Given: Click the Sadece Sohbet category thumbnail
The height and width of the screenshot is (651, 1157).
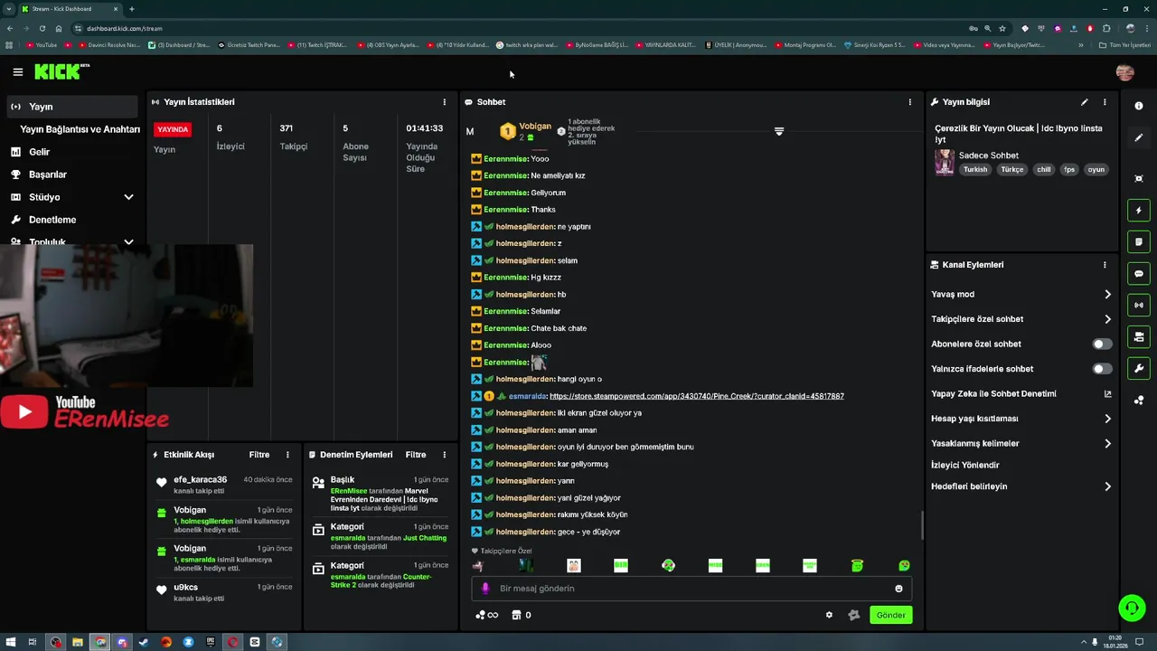Looking at the screenshot, I should click(945, 163).
